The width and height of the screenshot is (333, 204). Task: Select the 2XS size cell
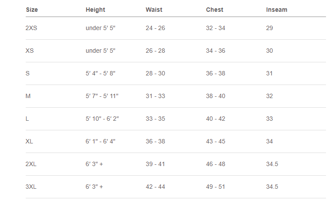(x=31, y=28)
